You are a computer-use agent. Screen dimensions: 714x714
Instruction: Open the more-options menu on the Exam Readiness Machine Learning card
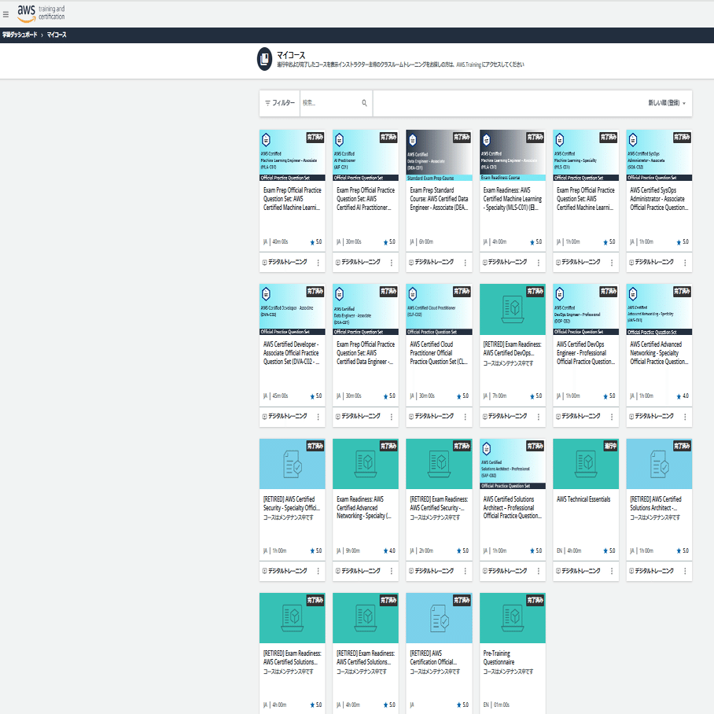[538, 263]
